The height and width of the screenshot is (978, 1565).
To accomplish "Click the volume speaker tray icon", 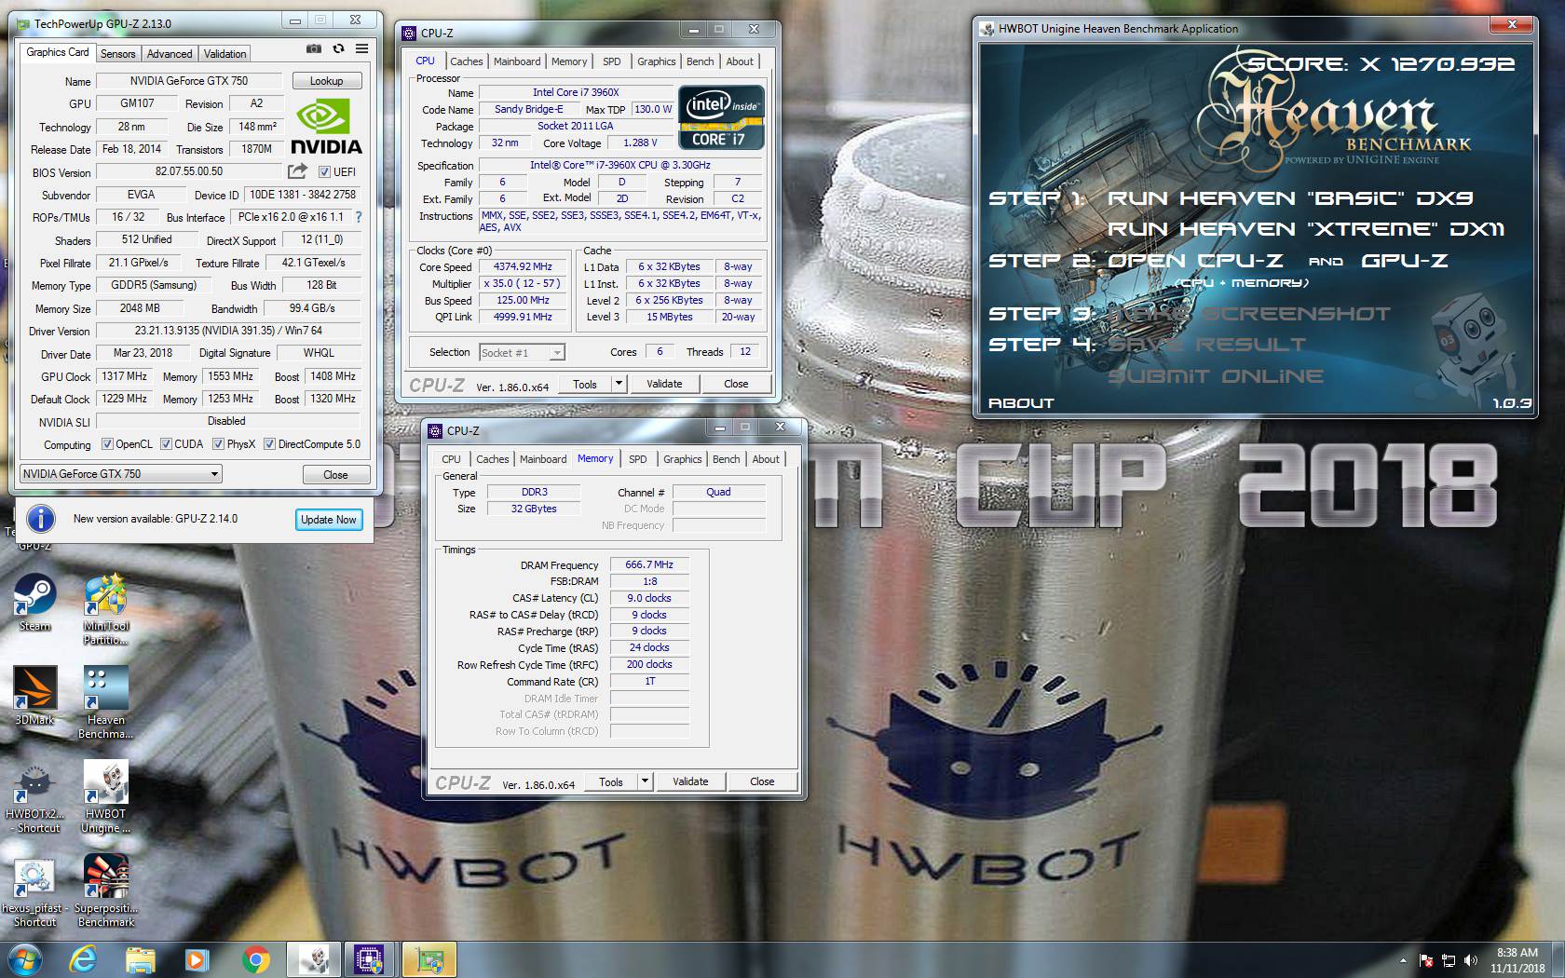I will (1471, 960).
